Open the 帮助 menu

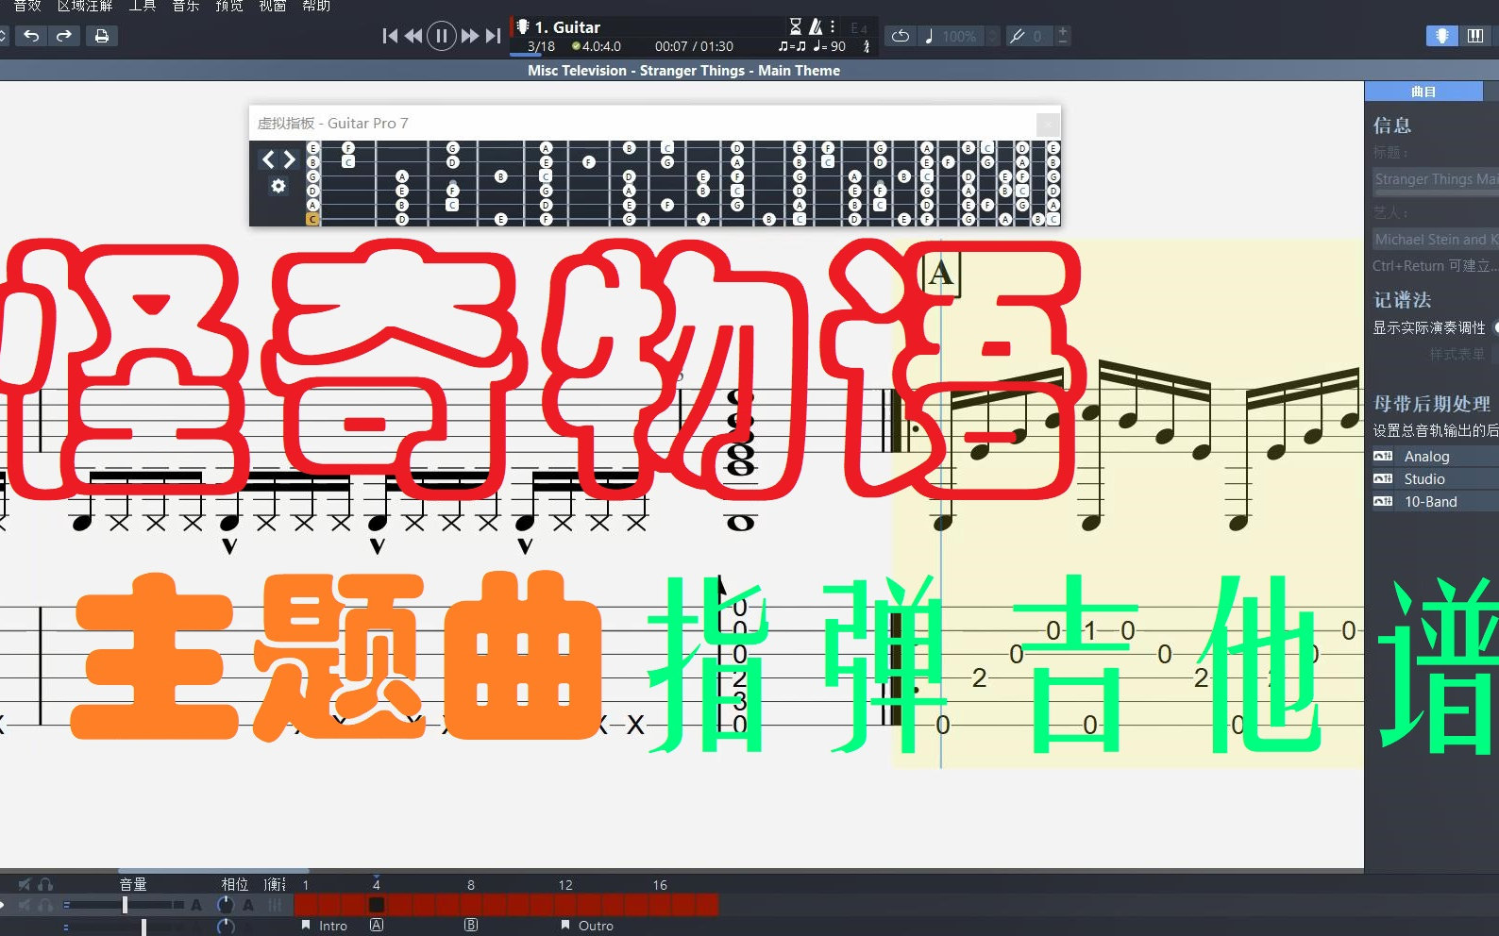click(x=316, y=6)
